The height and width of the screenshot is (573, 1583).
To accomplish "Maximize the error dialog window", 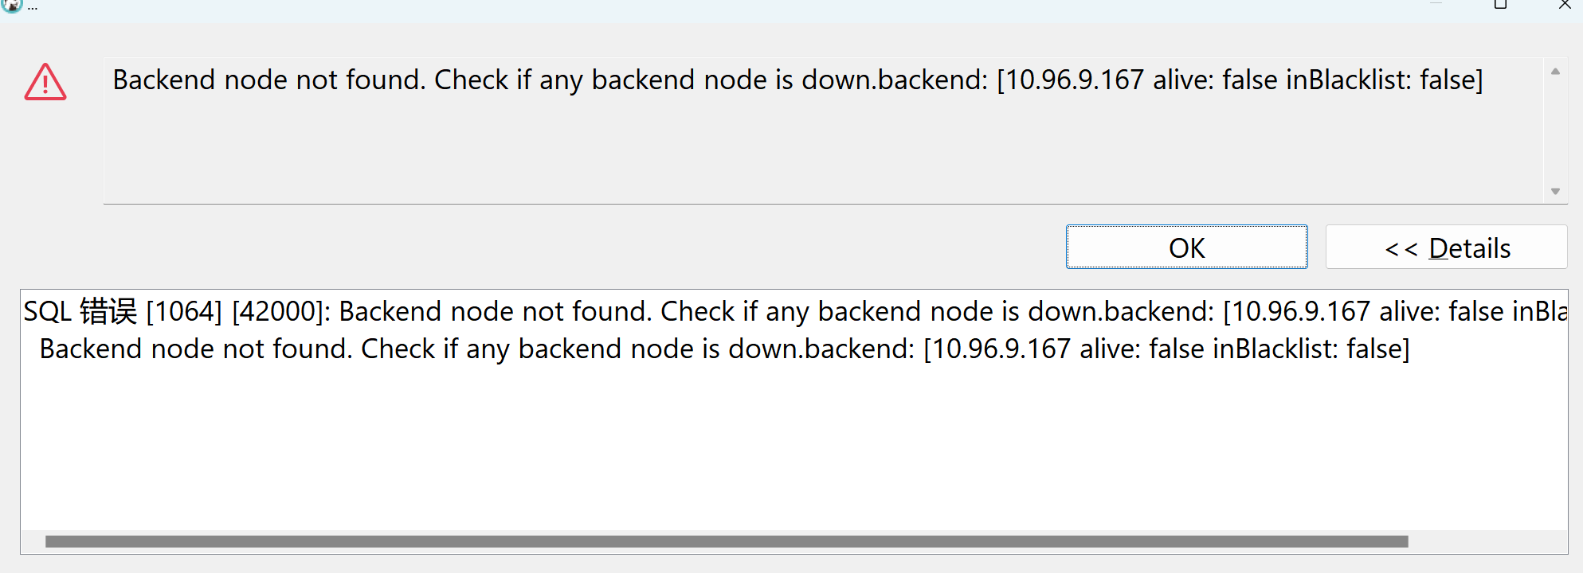I will pos(1500,5).
